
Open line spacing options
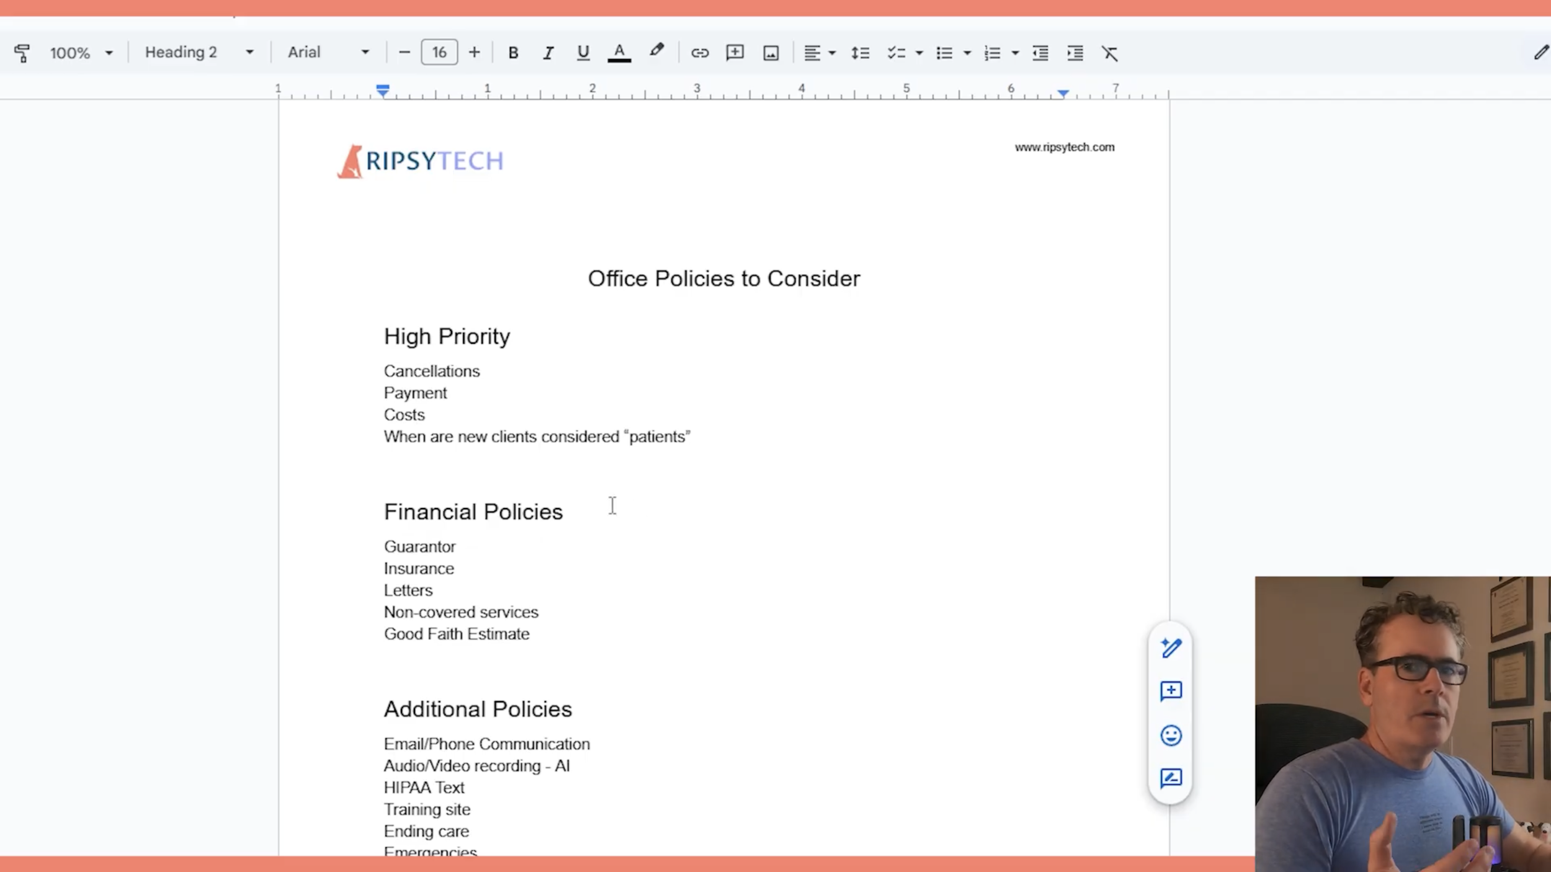coord(860,53)
